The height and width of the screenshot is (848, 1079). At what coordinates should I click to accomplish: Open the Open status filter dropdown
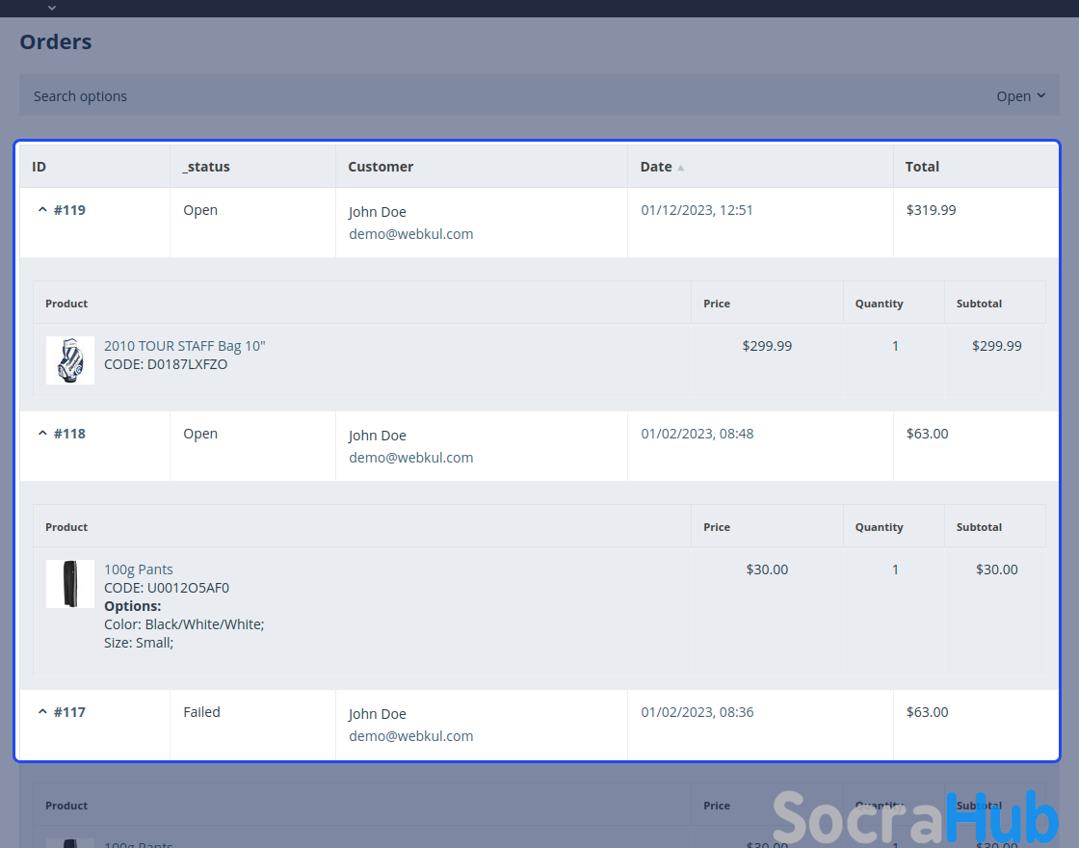point(1020,96)
